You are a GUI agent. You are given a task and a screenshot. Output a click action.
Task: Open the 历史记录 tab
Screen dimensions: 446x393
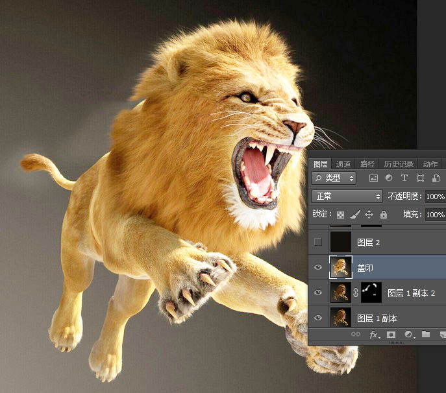click(x=399, y=164)
